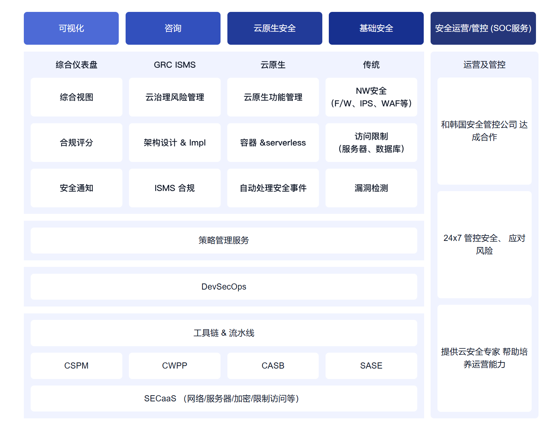Select the 咨询 header tab
Image resolution: width=558 pixels, height=436 pixels.
173,28
